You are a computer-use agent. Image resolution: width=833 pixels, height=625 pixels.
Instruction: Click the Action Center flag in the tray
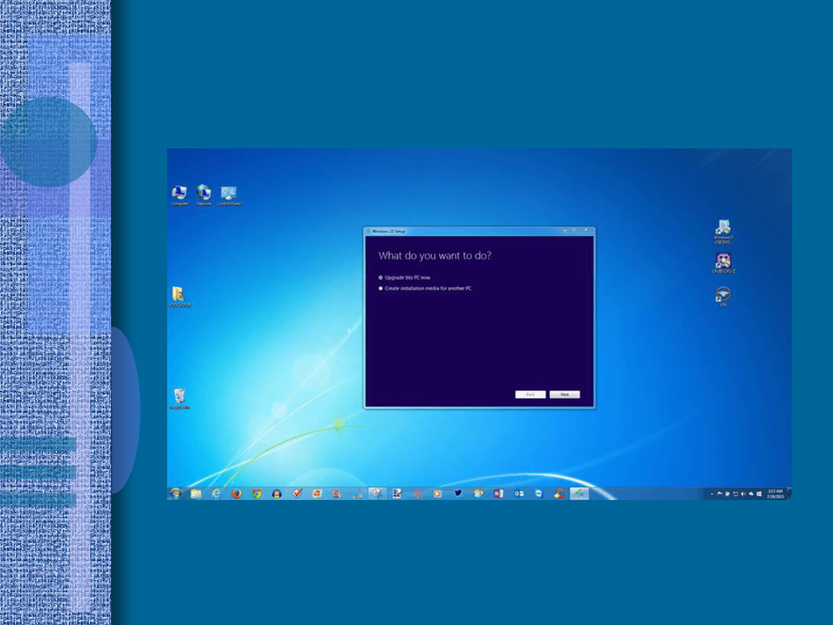(720, 494)
